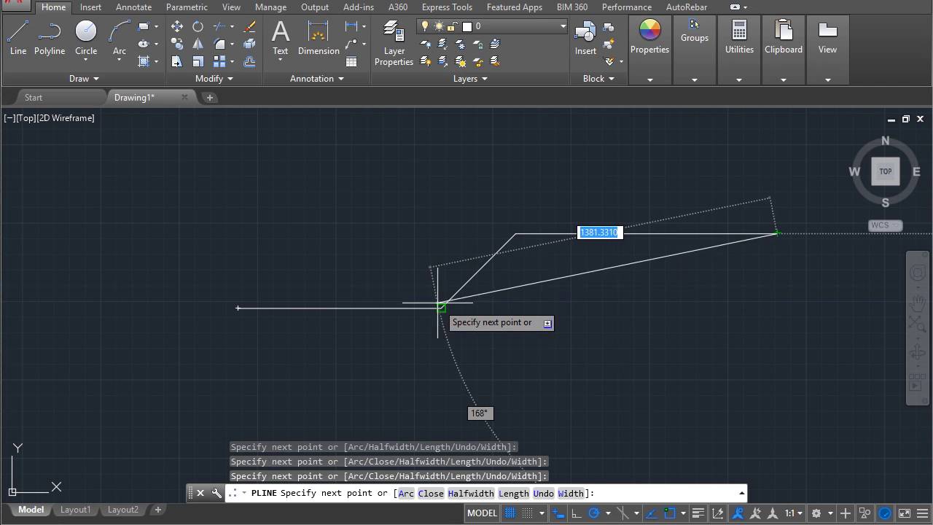Click the MODEL space button
Viewport: 933px width, 525px height.
pos(482,513)
